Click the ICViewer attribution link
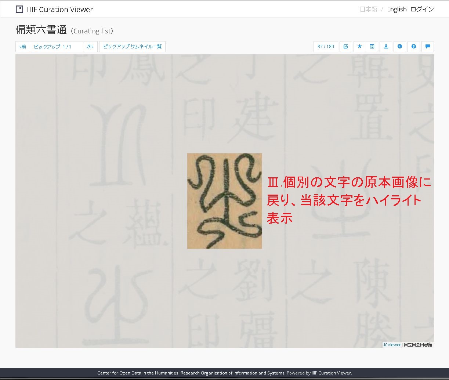The image size is (449, 380). click(x=392, y=345)
